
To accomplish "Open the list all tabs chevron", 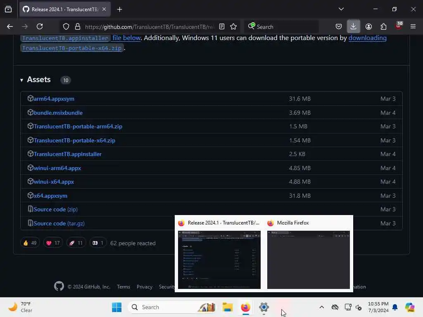I will pos(341,9).
